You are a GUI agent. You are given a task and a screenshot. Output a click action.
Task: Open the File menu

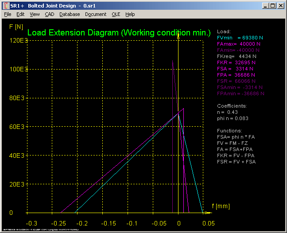pyautogui.click(x=8, y=14)
